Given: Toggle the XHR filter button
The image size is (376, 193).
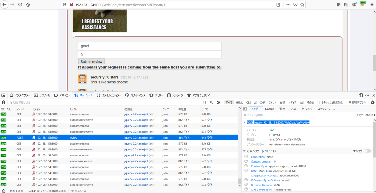Looking at the screenshot, I should tap(263, 102).
